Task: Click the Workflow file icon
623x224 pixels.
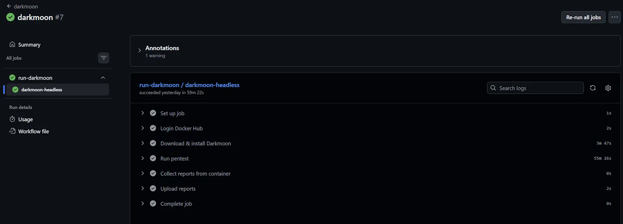Action: click(x=12, y=131)
